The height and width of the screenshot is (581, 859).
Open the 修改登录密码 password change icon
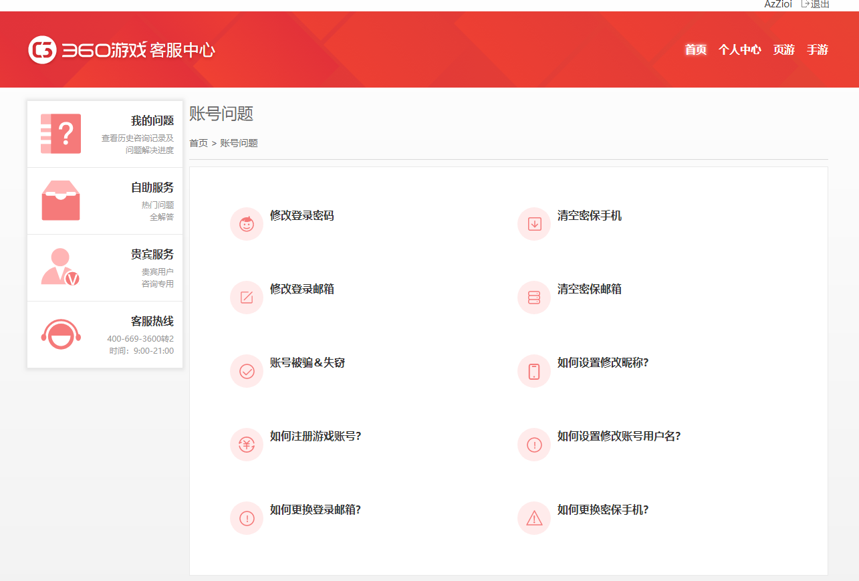(x=246, y=223)
